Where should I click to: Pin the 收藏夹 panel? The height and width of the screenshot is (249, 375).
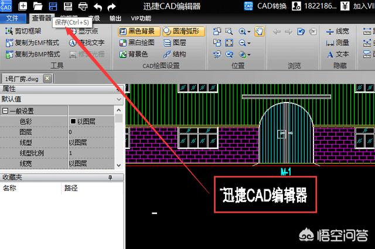[110, 178]
